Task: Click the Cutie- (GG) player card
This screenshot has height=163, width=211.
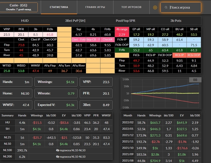Action: pos(19,7)
